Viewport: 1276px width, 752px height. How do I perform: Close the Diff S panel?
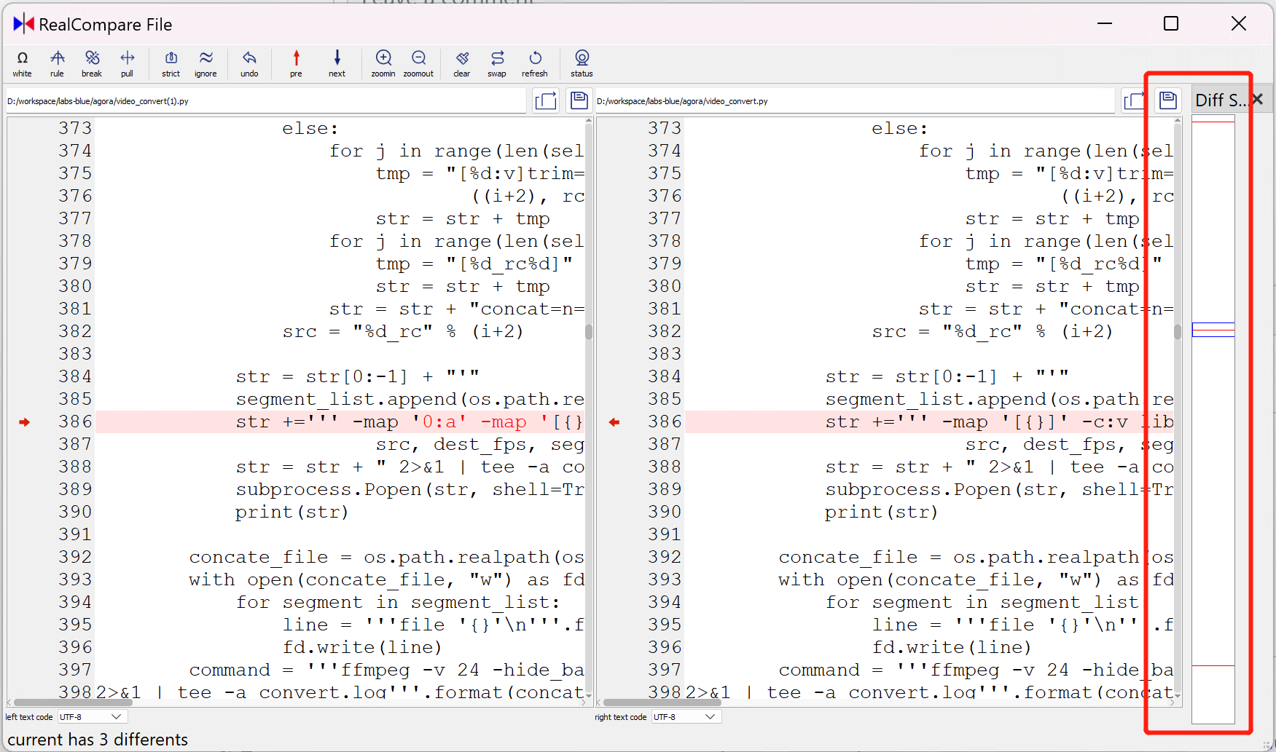pyautogui.click(x=1257, y=99)
